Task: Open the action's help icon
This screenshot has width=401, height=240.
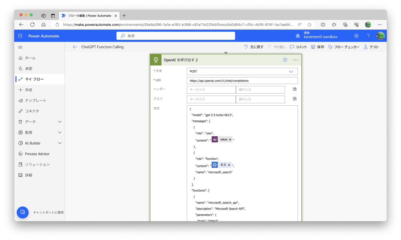Action: 285,60
